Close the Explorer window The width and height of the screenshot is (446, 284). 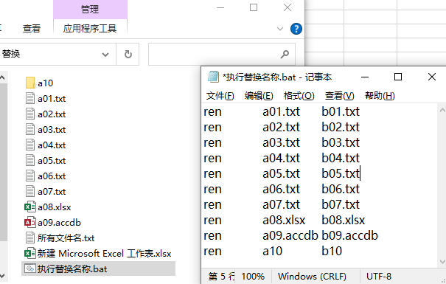pos(288,7)
